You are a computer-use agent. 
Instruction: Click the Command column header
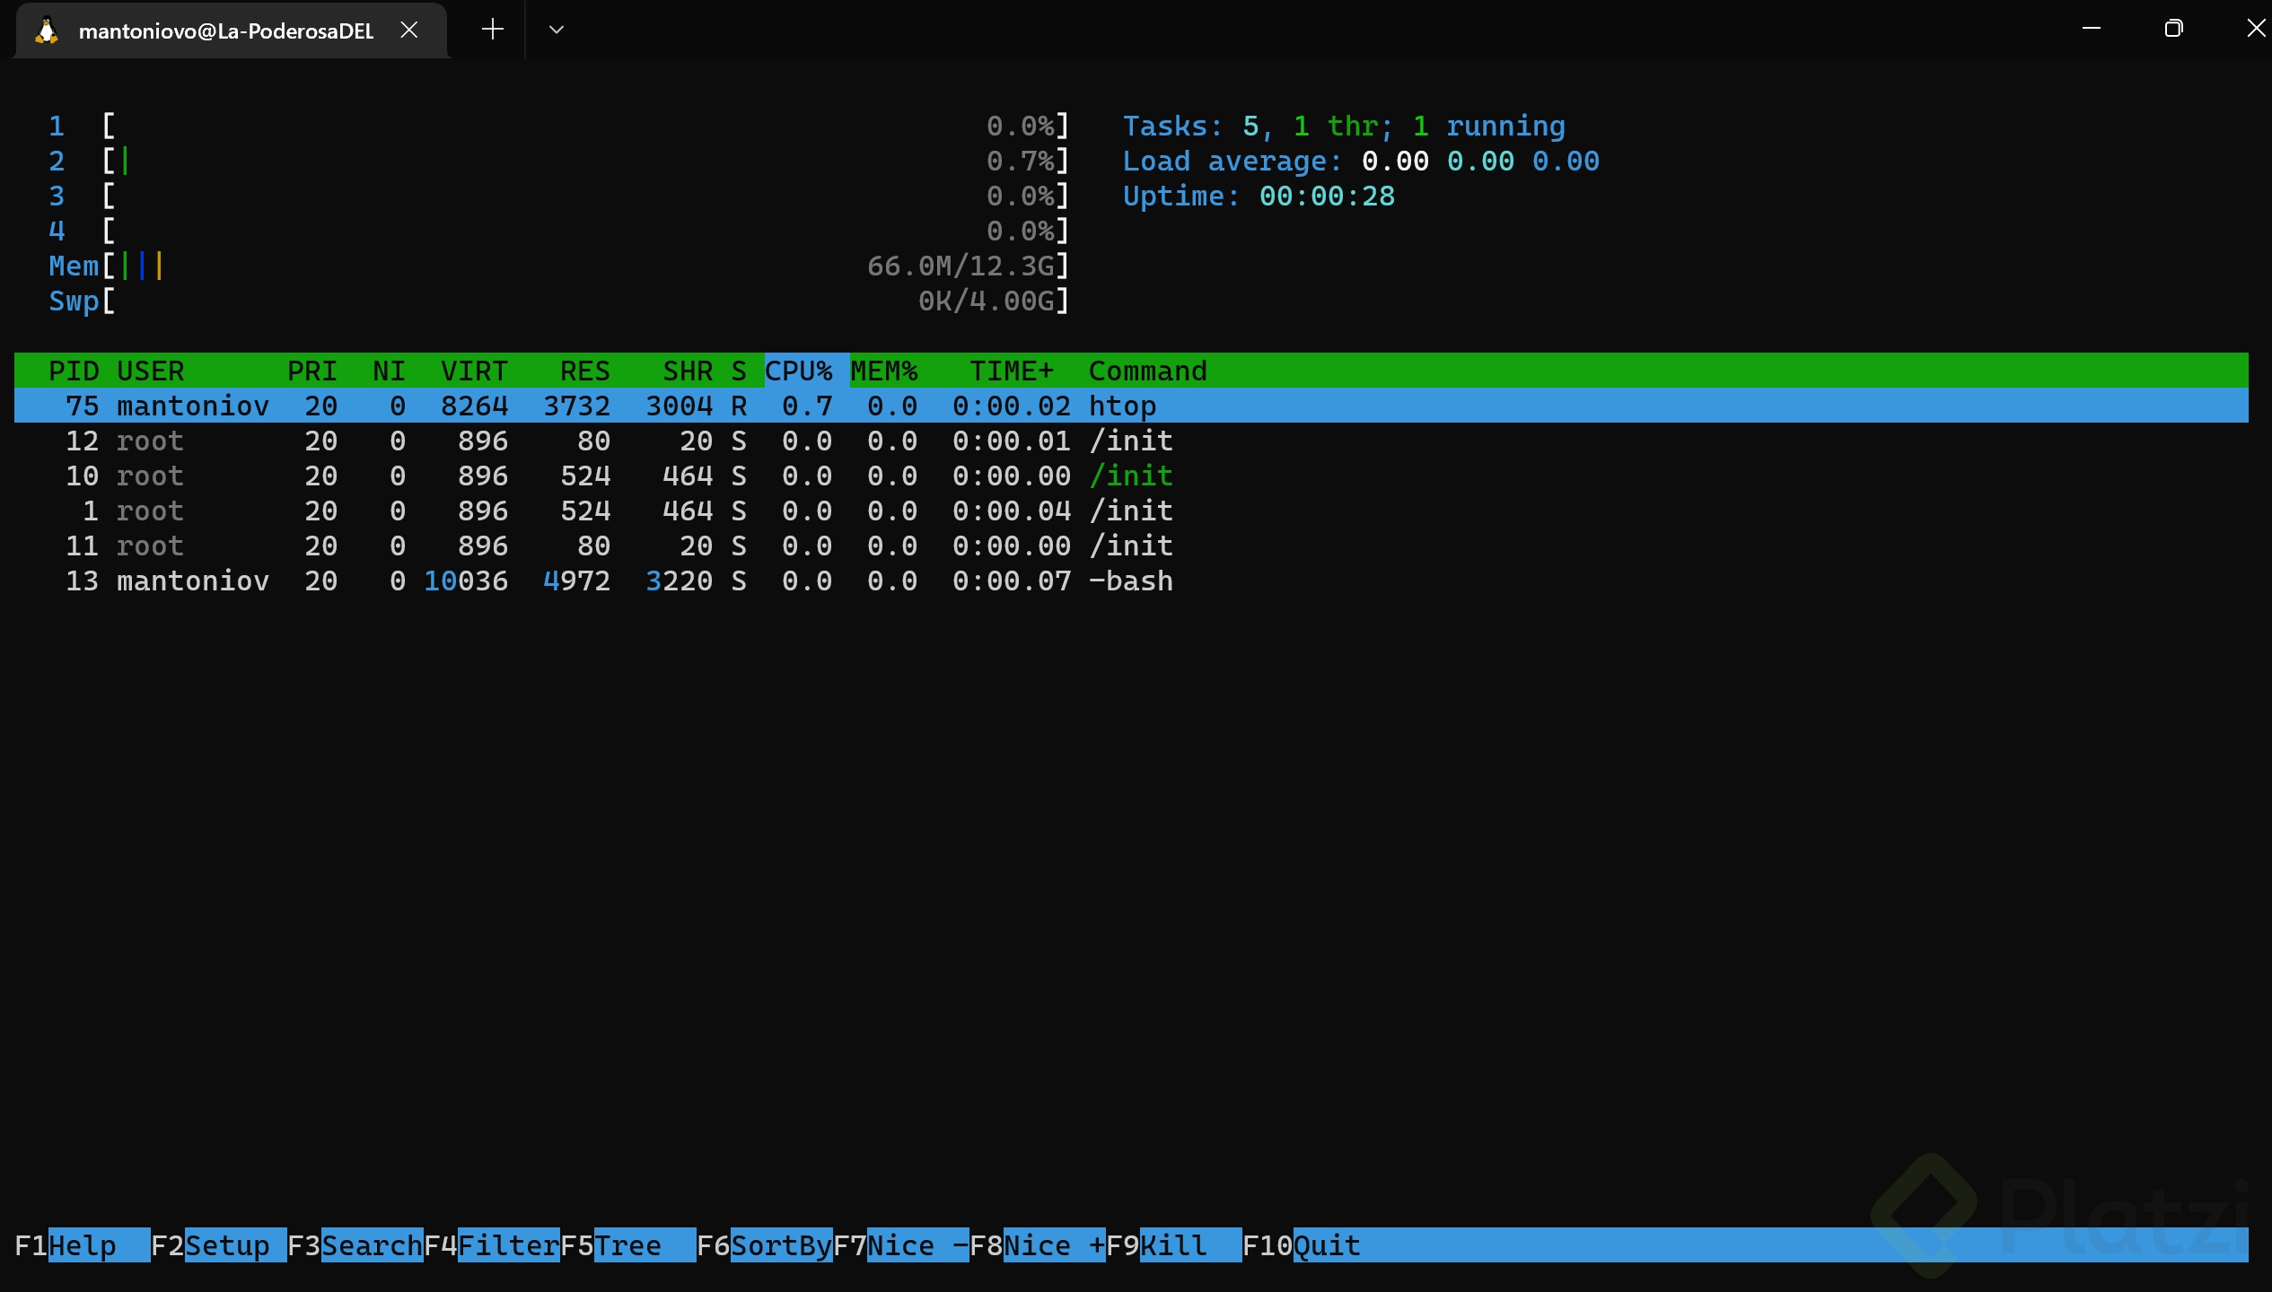1148,371
